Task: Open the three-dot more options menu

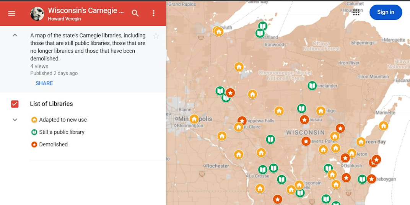Action: tap(153, 13)
